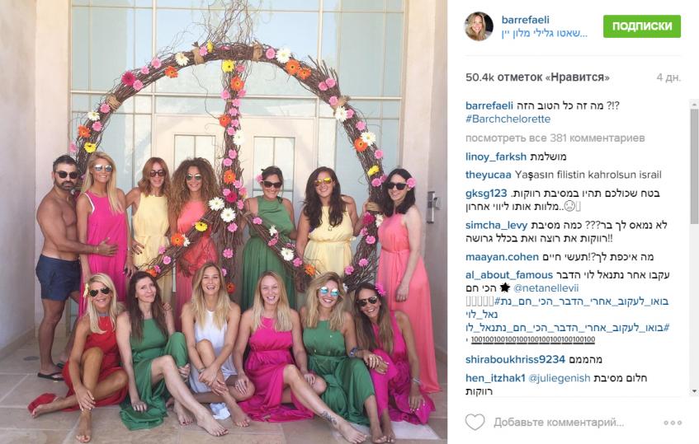Click the comments scrollbar down arrow
This screenshot has width=699, height=444.
pos(694,391)
